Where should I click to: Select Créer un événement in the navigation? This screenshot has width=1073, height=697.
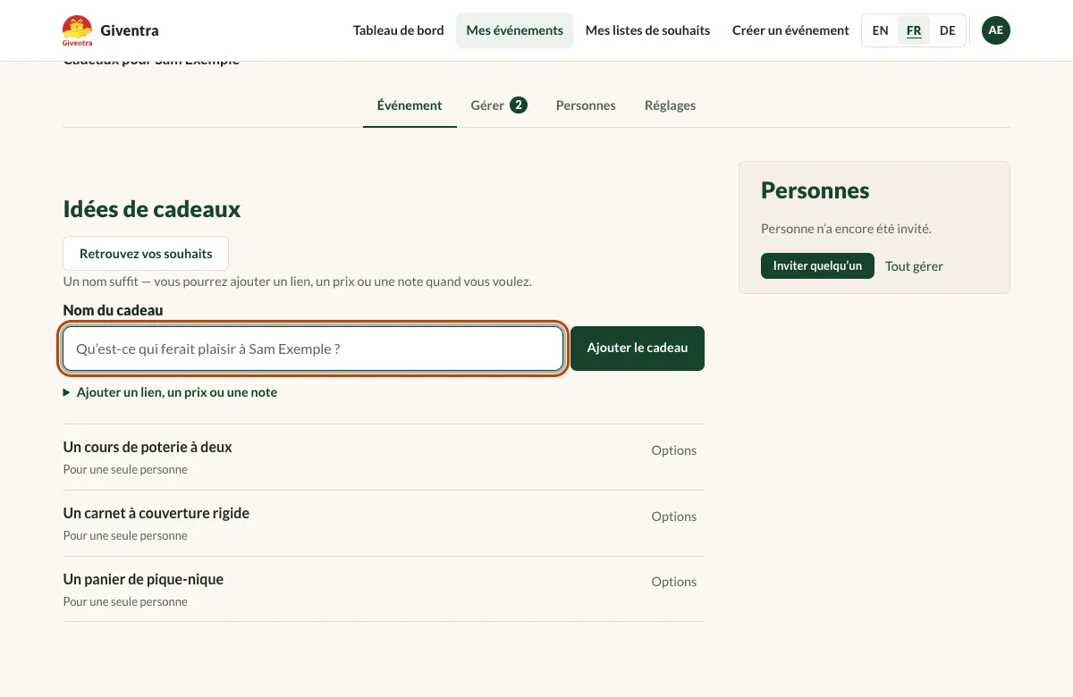click(x=790, y=30)
